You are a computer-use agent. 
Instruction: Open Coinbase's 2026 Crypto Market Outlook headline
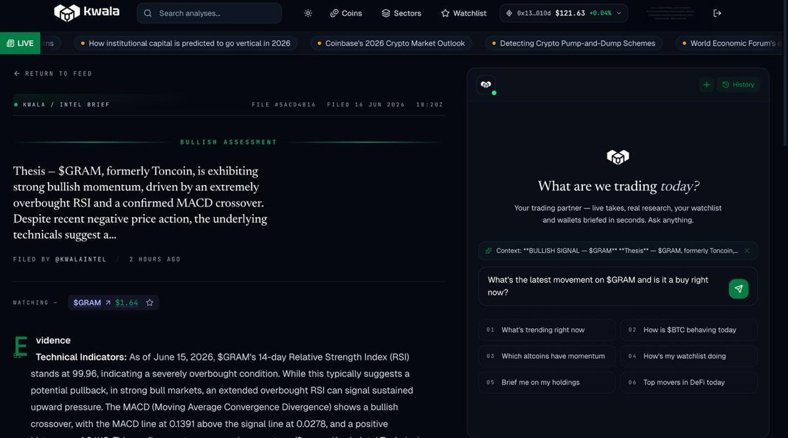[391, 43]
